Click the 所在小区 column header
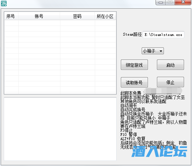This screenshot has height=166, width=192. pos(105,16)
